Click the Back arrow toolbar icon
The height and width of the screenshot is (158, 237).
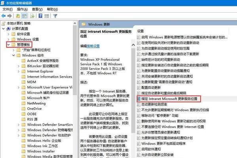pos(3,16)
